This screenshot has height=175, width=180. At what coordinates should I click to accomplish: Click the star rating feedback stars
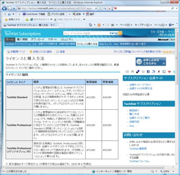click(169, 52)
